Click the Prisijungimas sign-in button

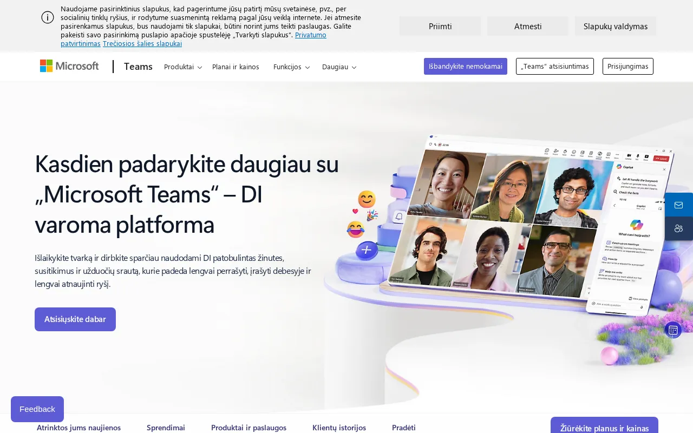pyautogui.click(x=628, y=66)
